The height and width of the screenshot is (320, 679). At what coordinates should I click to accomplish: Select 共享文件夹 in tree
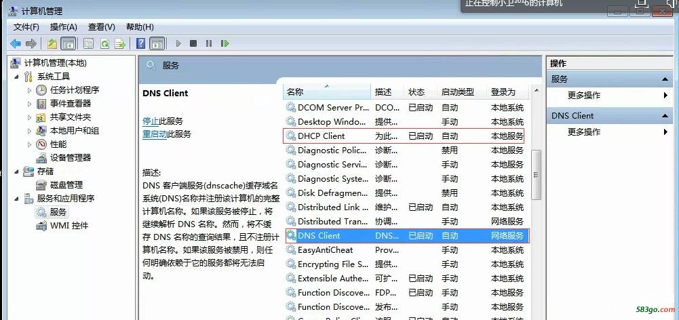(x=70, y=117)
